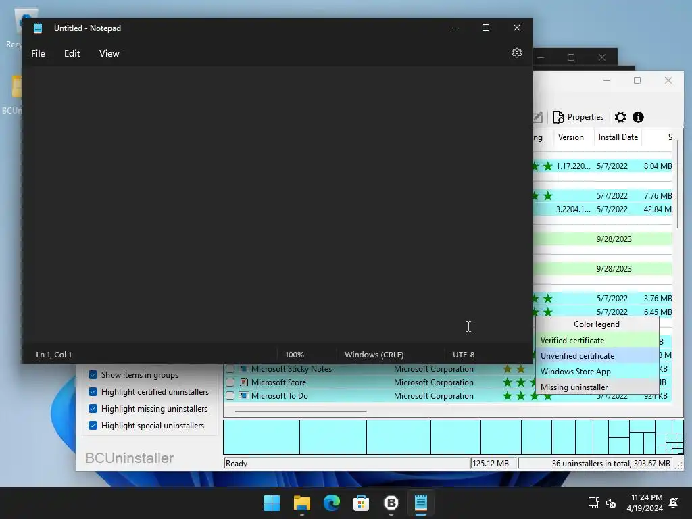Viewport: 692px width, 519px height.
Task: Click the 42.84 M size cell
Action: pyautogui.click(x=658, y=209)
